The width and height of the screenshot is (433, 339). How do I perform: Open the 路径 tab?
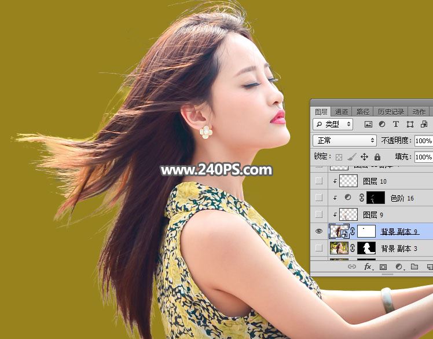click(362, 112)
